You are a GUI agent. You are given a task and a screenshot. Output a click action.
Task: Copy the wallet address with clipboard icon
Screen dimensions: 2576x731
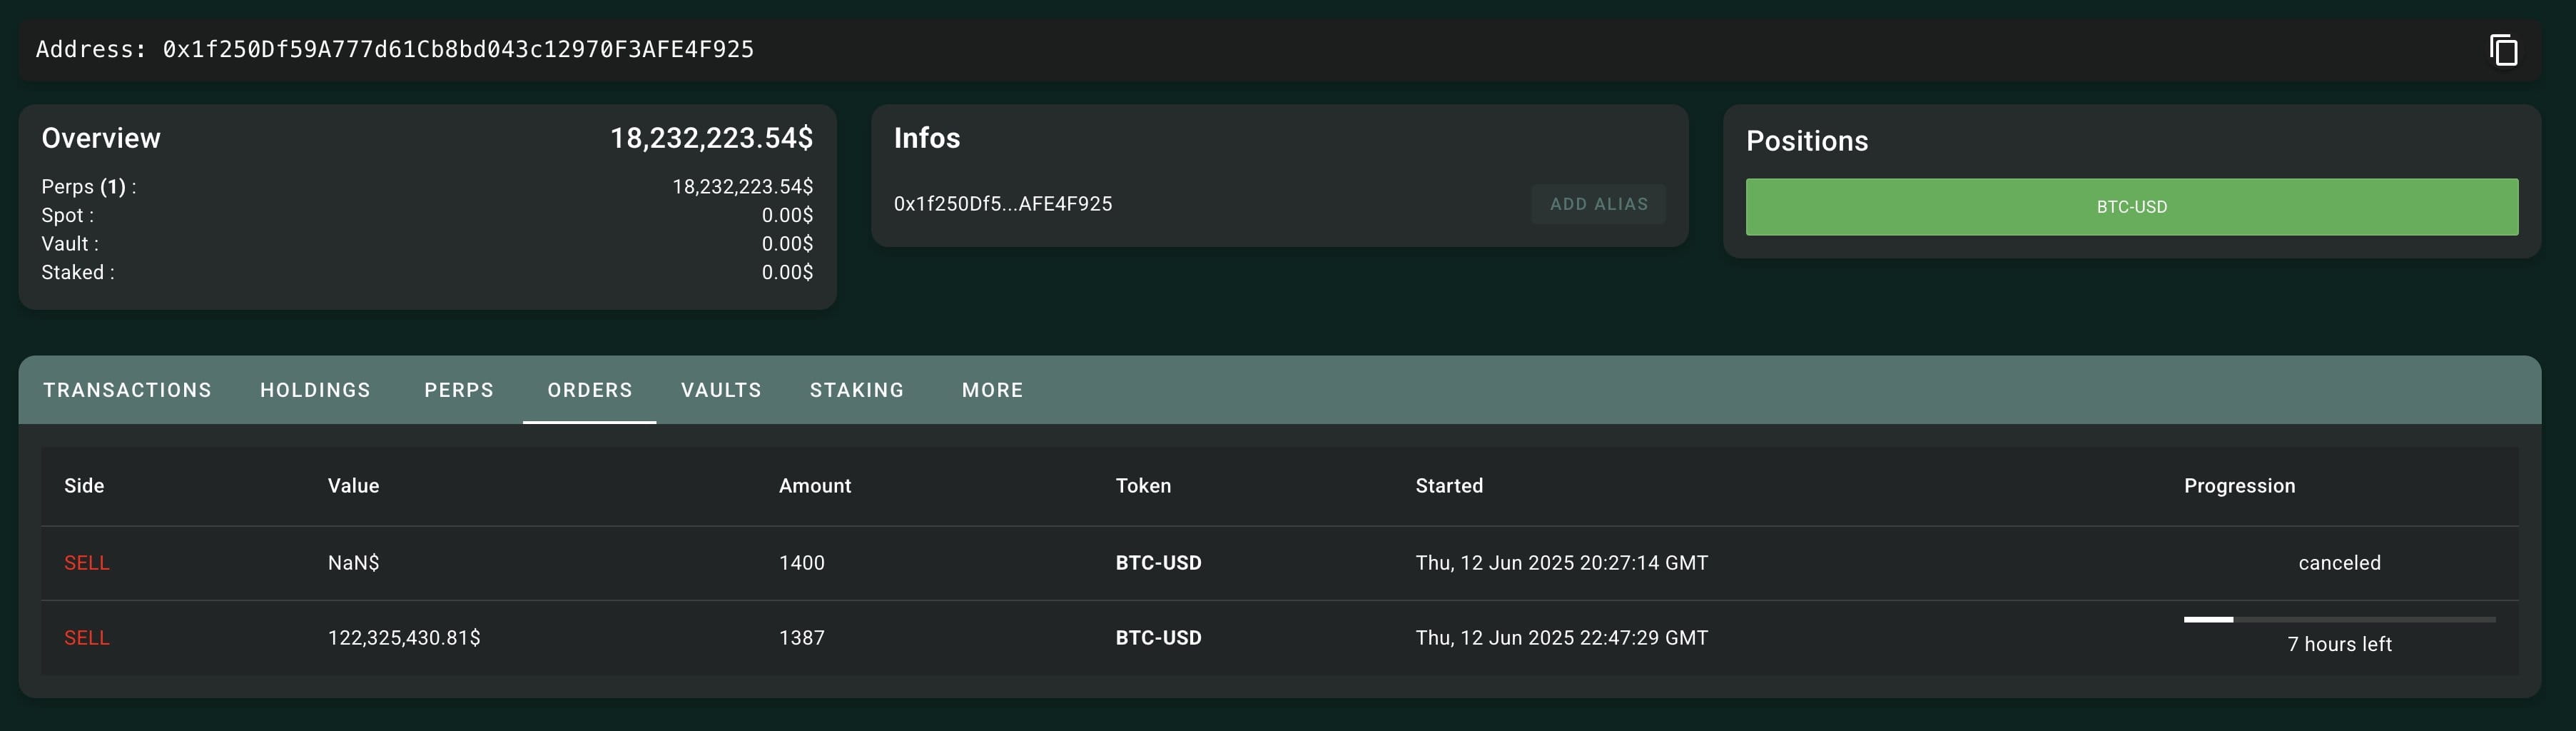coord(2503,50)
